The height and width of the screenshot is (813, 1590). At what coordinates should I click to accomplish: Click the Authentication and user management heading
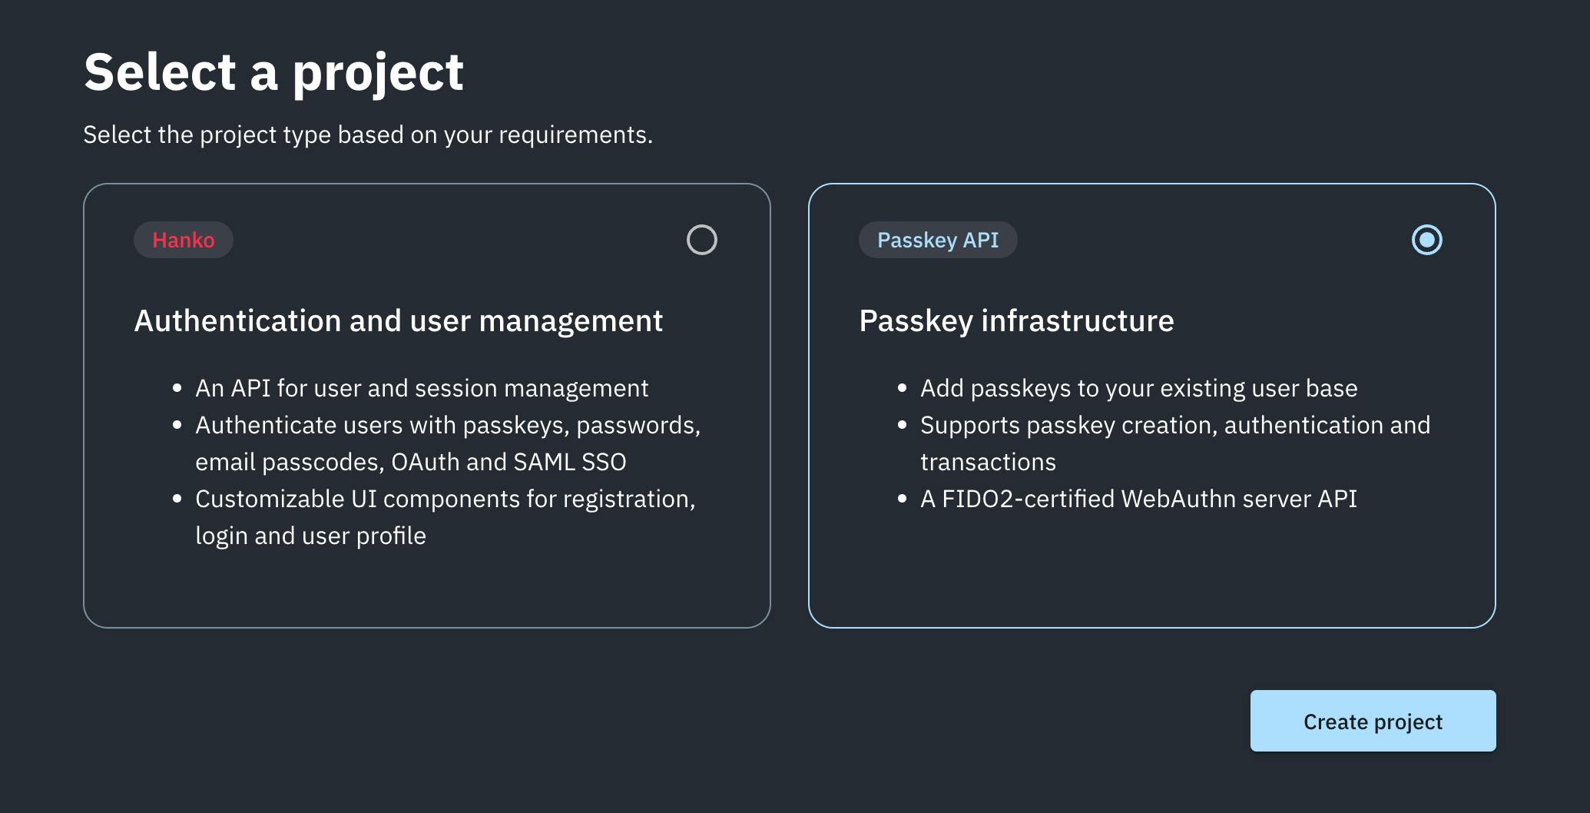click(x=399, y=321)
